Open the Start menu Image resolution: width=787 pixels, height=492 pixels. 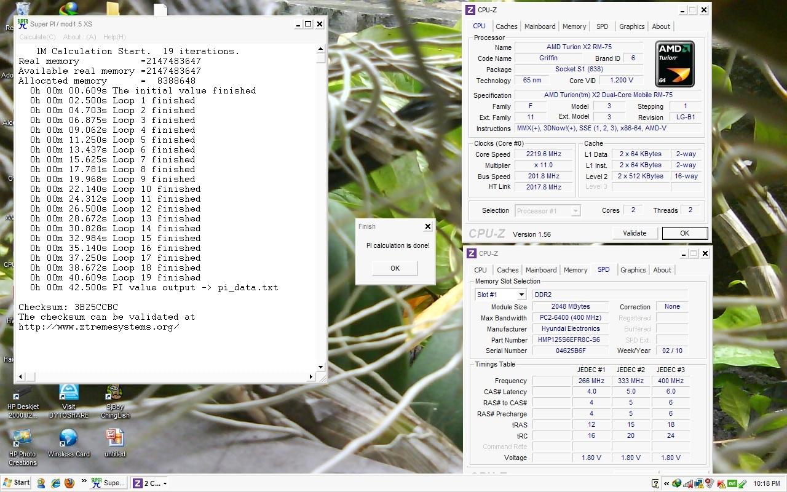tap(17, 483)
